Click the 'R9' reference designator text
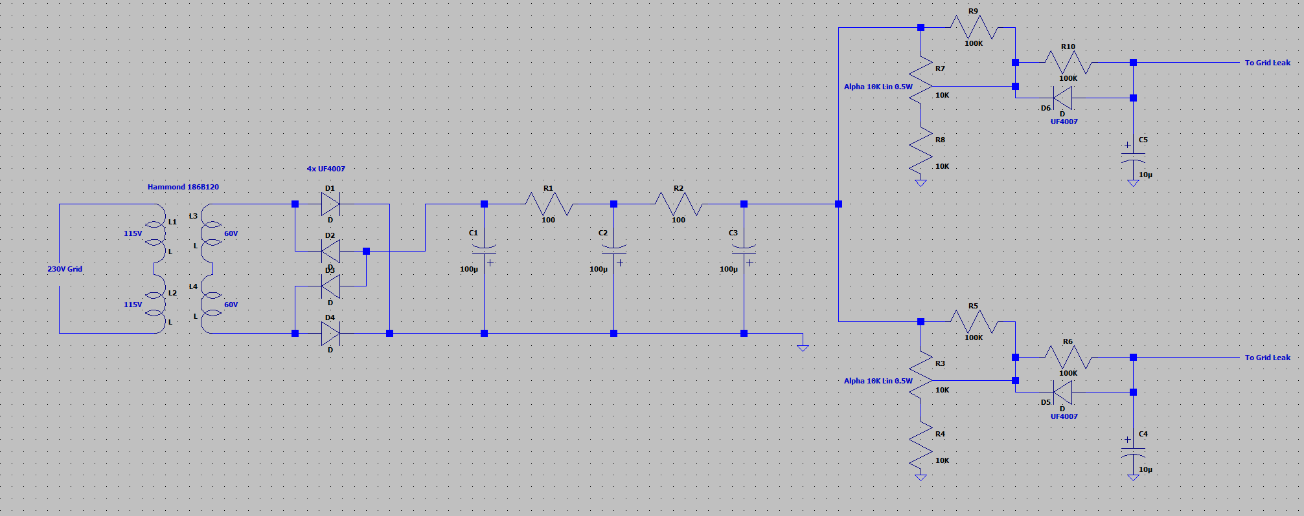The width and height of the screenshot is (1304, 516). (973, 11)
